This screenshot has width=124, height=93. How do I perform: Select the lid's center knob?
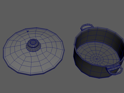click(x=33, y=45)
